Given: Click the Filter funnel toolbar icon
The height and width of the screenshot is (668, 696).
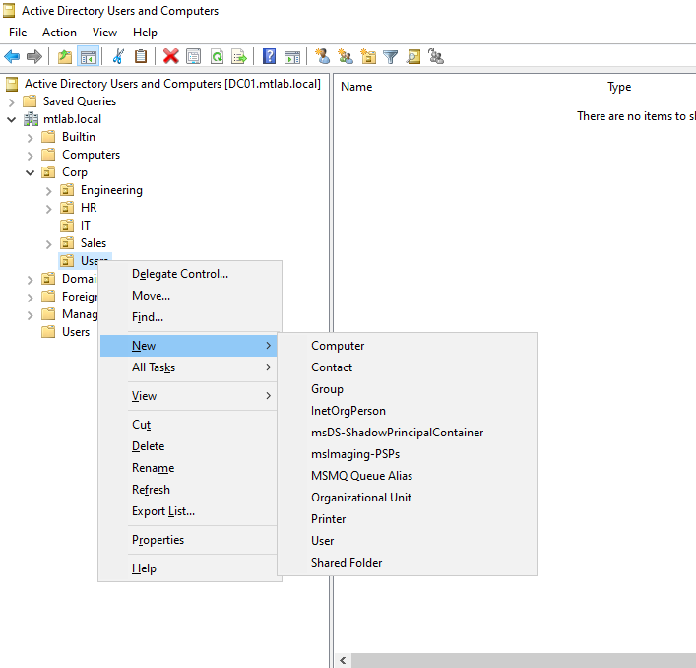Looking at the screenshot, I should click(x=391, y=57).
